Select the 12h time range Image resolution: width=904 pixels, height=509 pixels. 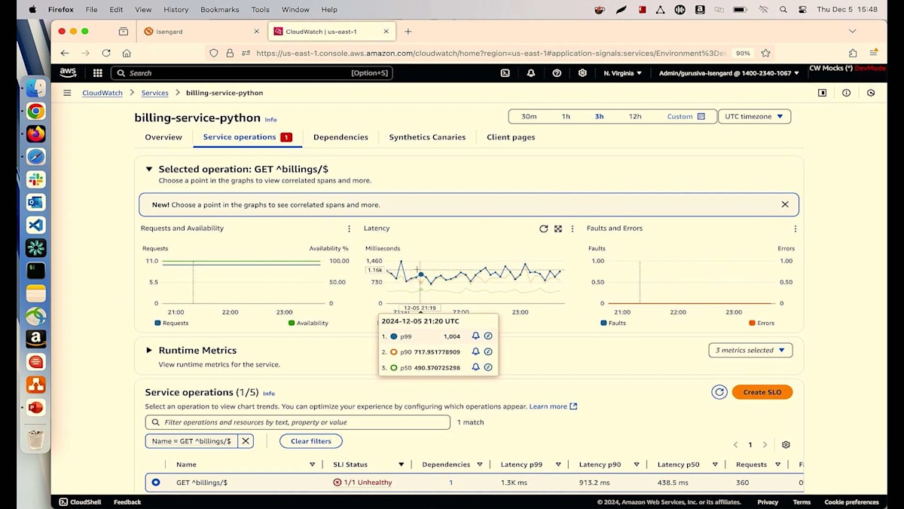coord(635,117)
